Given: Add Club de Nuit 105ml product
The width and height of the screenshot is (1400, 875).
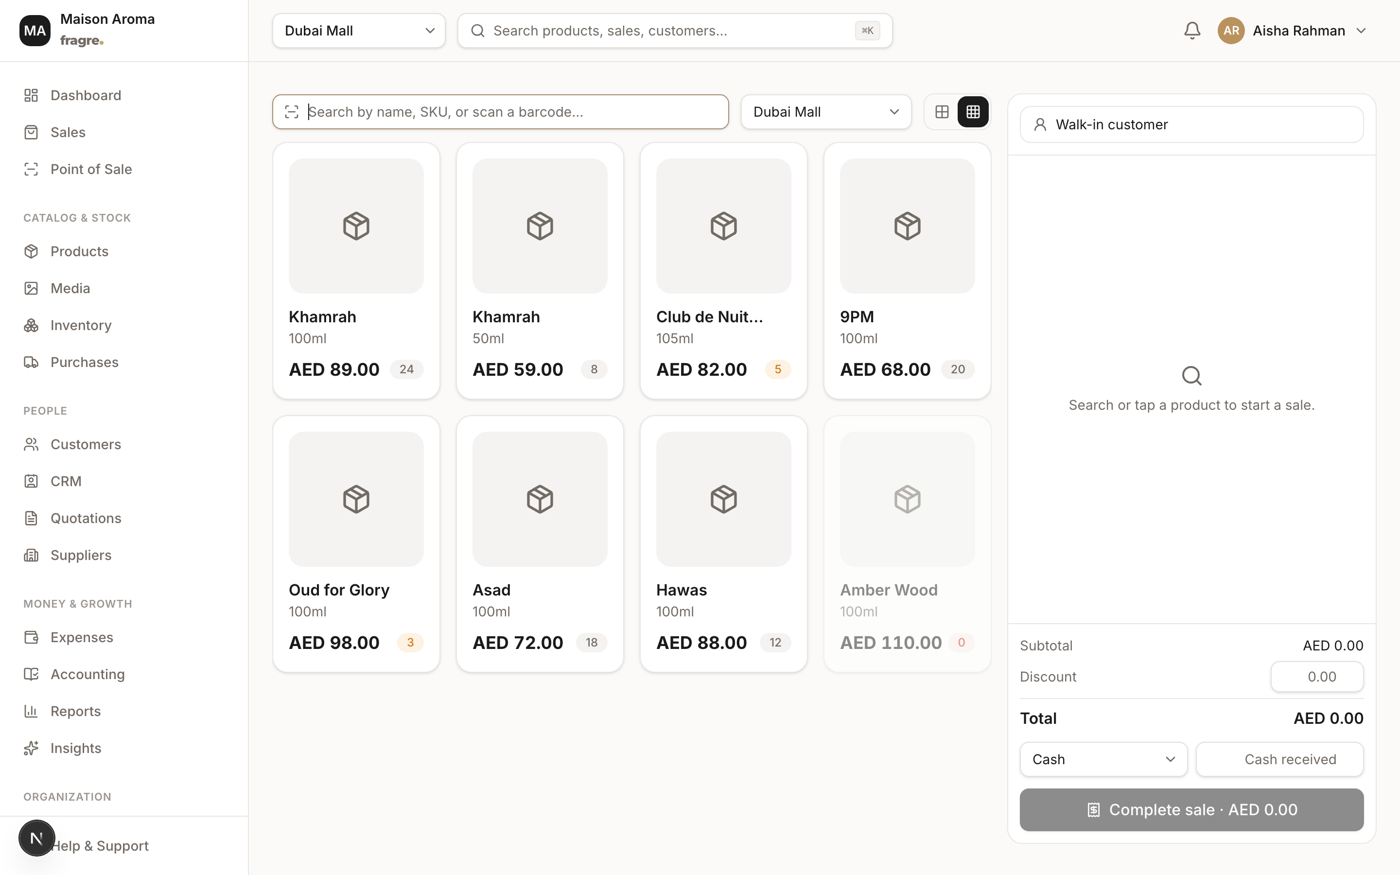Looking at the screenshot, I should point(724,271).
